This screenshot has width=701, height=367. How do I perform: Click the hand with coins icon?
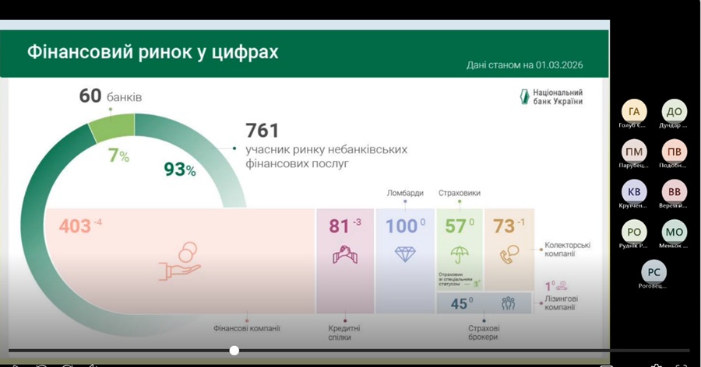tap(181, 262)
